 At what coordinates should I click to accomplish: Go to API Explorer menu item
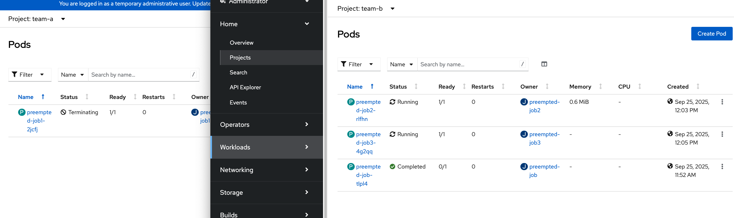[245, 87]
